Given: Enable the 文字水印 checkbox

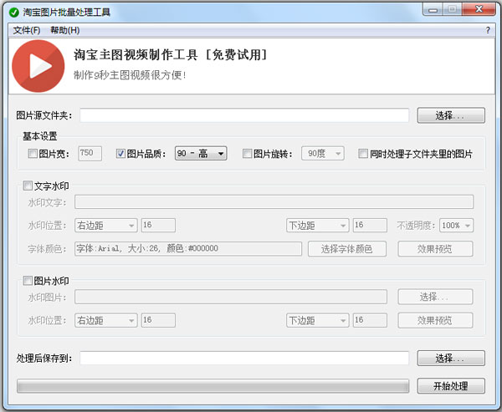Looking at the screenshot, I should 28,186.
